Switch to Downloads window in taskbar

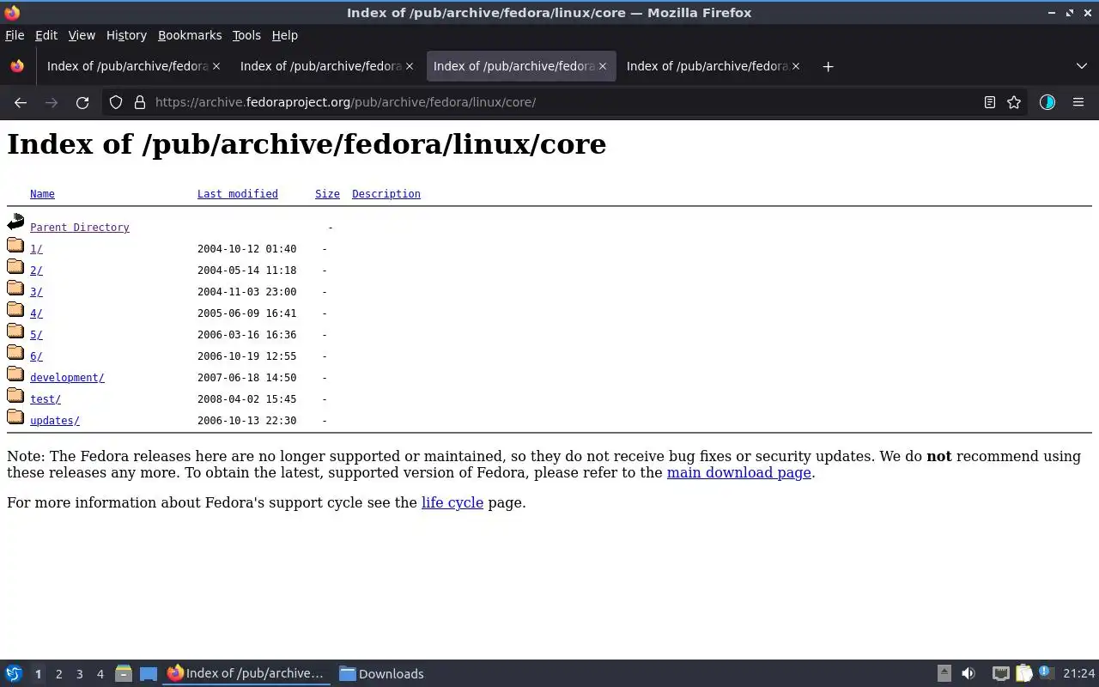[x=381, y=674]
